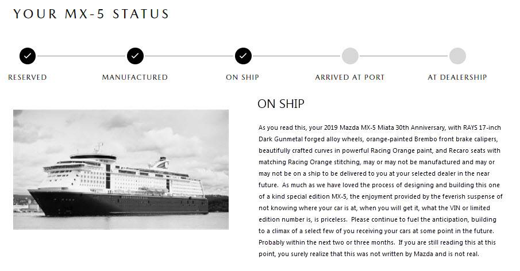The height and width of the screenshot is (271, 520).
Task: Click the YOUR MX-5 STATUS heading
Action: point(91,14)
